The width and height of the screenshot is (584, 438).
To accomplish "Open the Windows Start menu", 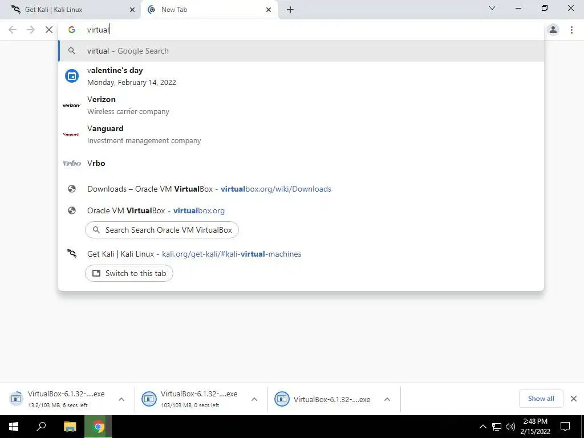I will pyautogui.click(x=14, y=427).
